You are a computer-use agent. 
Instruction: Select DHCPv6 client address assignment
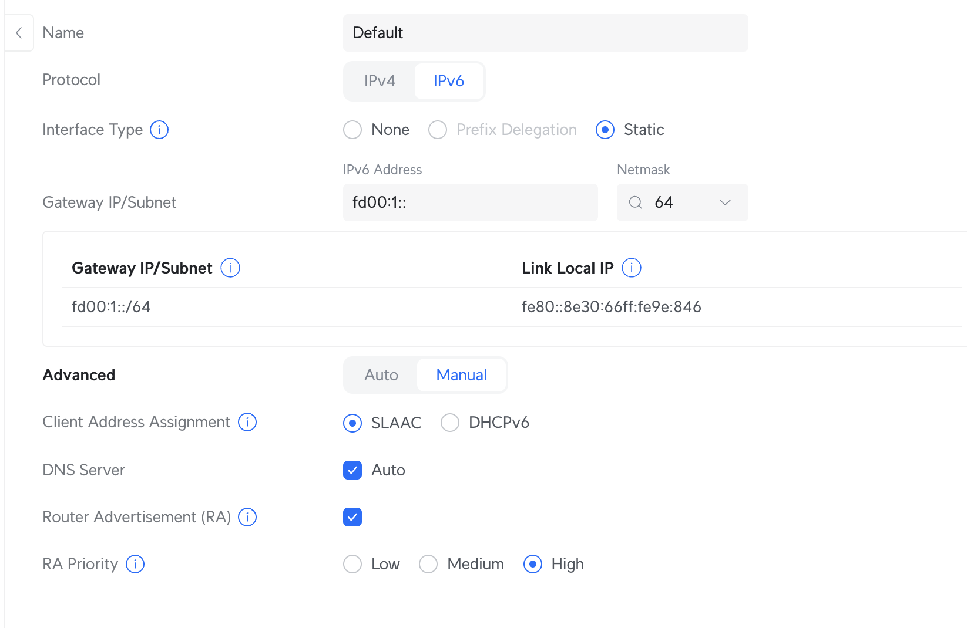pos(450,423)
